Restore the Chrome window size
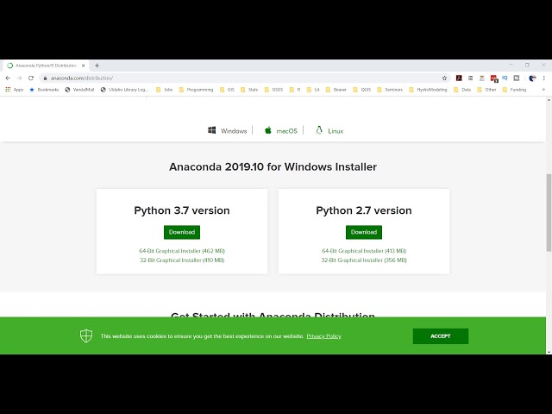552x414 pixels. (x=527, y=66)
